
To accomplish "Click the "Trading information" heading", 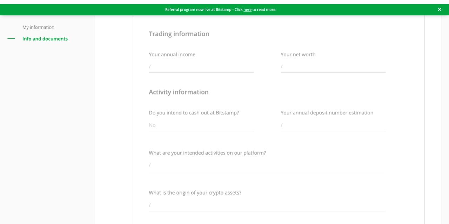I will (179, 34).
